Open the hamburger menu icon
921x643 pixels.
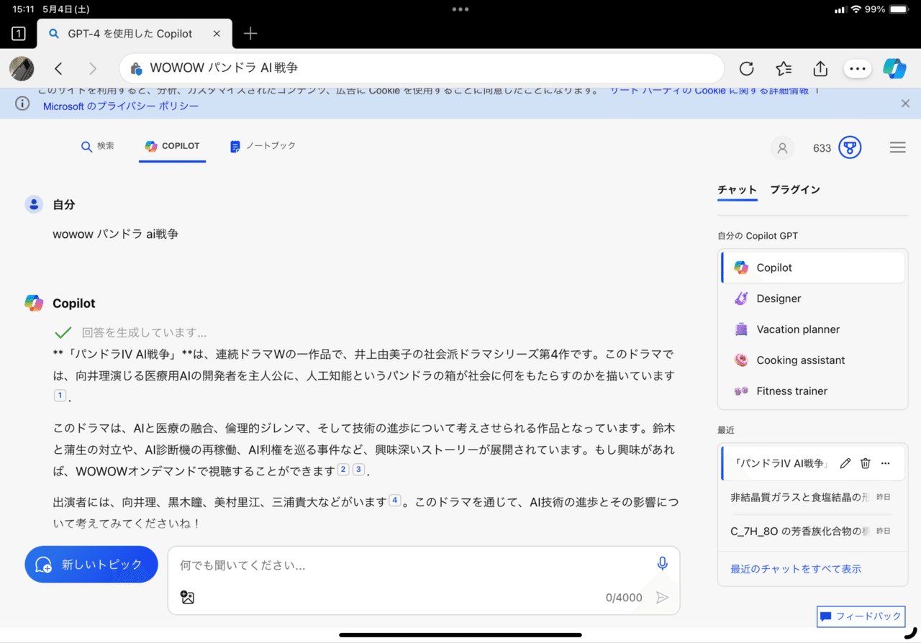click(x=897, y=147)
